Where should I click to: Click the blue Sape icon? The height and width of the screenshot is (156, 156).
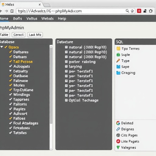click(118, 67)
